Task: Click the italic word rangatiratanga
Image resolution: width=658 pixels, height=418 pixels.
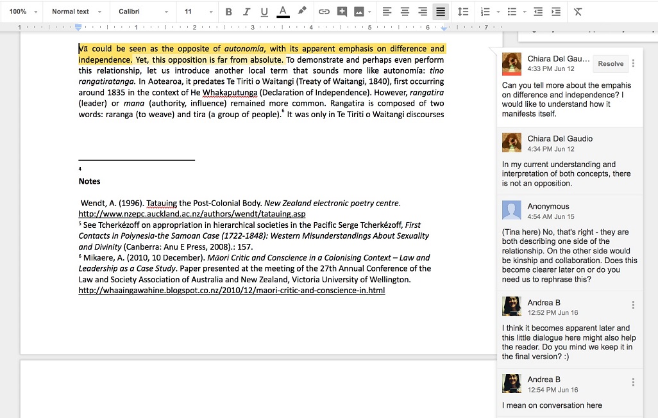Action: tap(106, 82)
